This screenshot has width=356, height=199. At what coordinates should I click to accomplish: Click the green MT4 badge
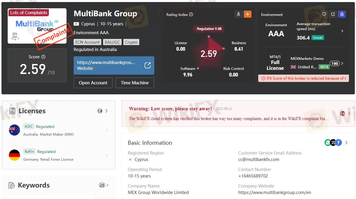click(x=324, y=67)
